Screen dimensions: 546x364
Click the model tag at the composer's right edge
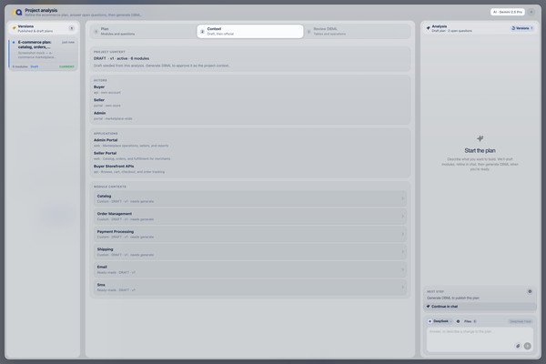click(521, 321)
